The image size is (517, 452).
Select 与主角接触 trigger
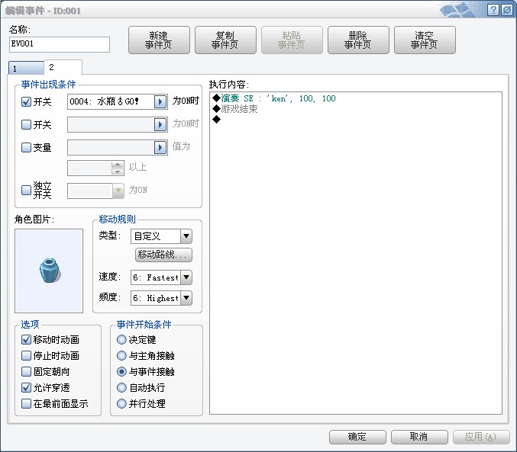click(121, 355)
